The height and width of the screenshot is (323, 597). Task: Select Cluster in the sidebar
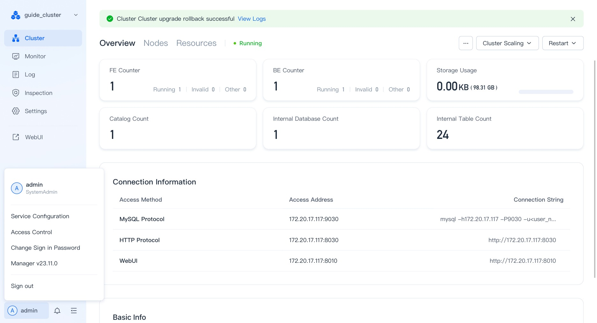tap(43, 38)
